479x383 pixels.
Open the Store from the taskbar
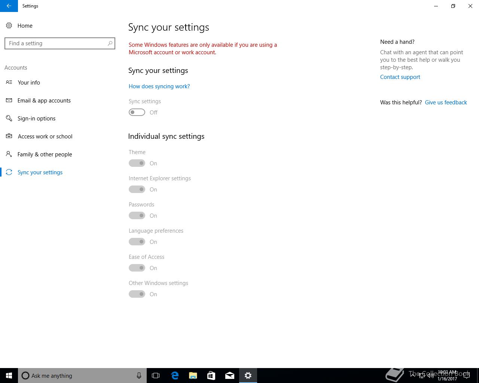(211, 376)
